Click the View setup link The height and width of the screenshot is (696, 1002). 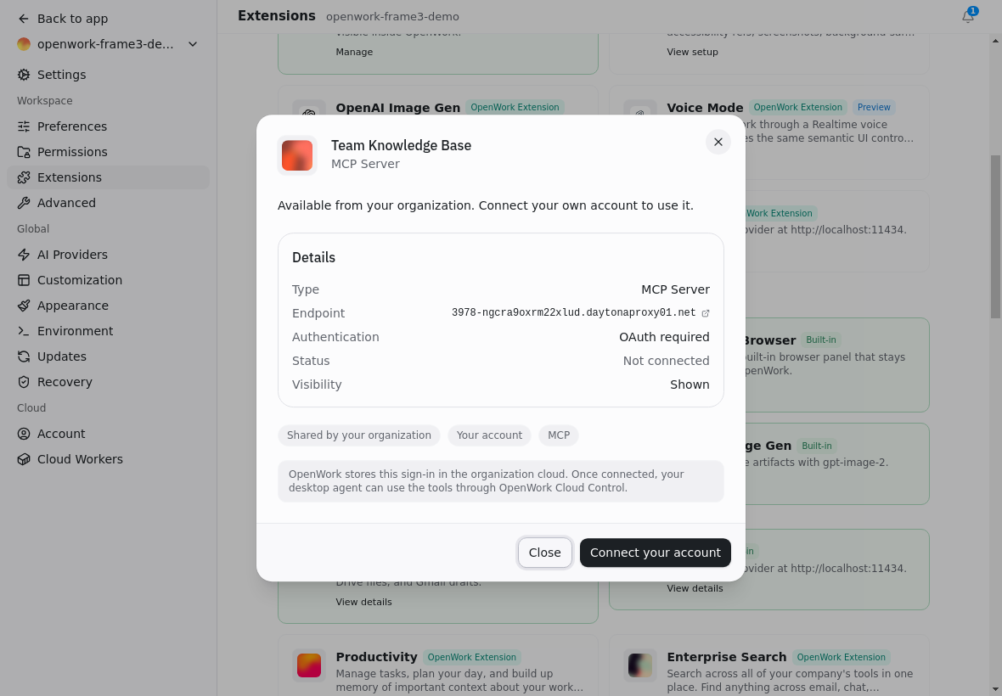[692, 53]
